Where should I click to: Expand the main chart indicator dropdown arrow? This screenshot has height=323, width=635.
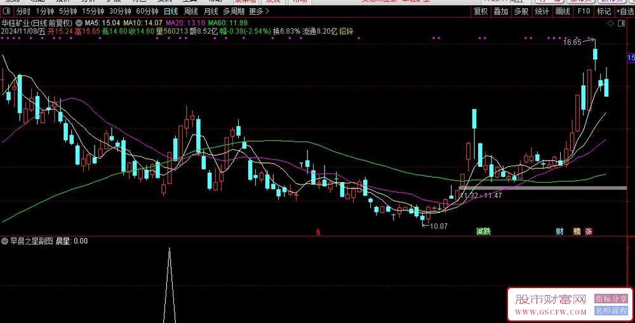point(79,23)
